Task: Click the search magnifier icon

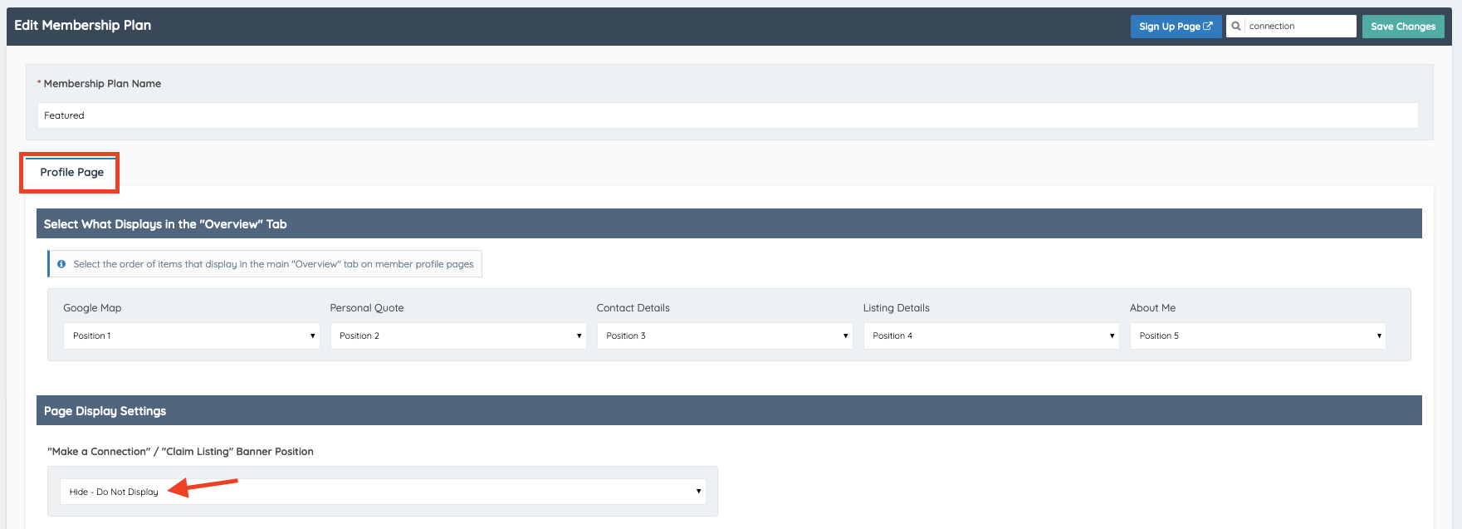Action: click(1235, 27)
